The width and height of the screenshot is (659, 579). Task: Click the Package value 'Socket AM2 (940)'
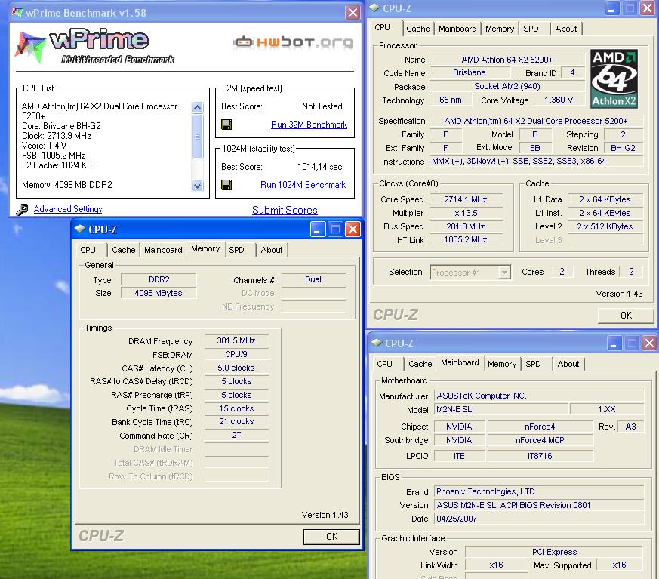(507, 86)
